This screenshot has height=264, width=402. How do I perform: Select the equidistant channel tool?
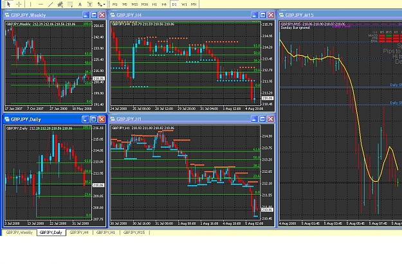tap(60, 4)
